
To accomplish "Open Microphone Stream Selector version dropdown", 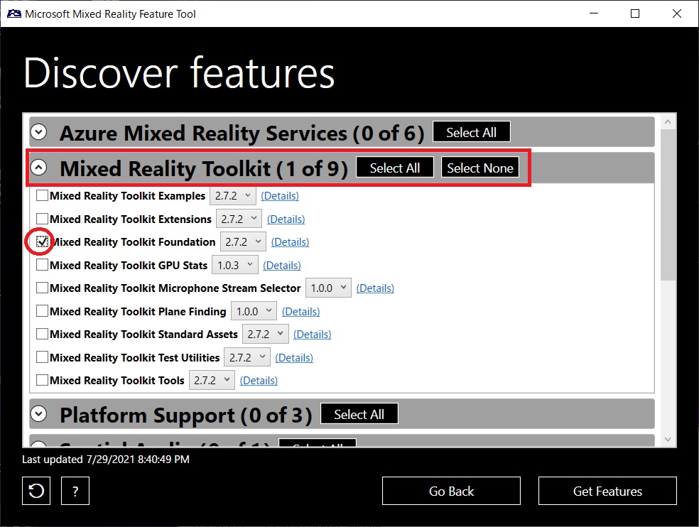I will point(329,288).
